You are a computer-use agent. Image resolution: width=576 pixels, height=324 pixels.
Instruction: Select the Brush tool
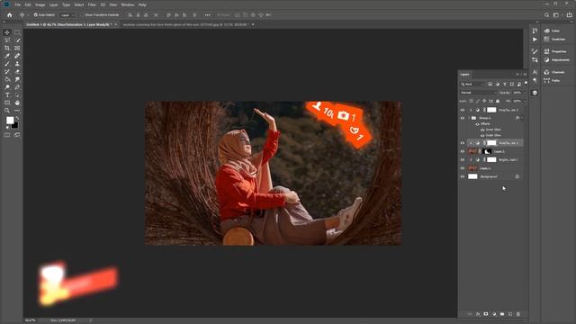[7, 64]
